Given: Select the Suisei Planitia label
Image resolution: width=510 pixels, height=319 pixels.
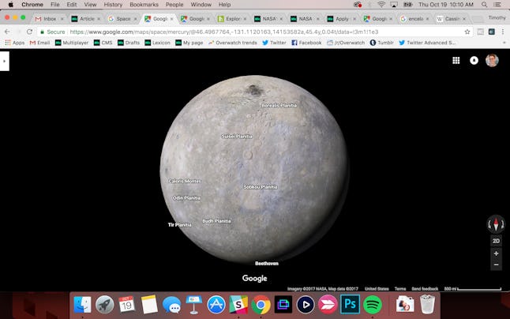Looking at the screenshot, I should coord(237,137).
